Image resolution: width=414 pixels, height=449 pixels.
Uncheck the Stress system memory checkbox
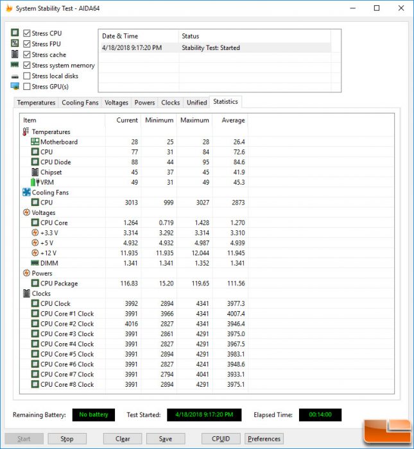click(x=27, y=65)
